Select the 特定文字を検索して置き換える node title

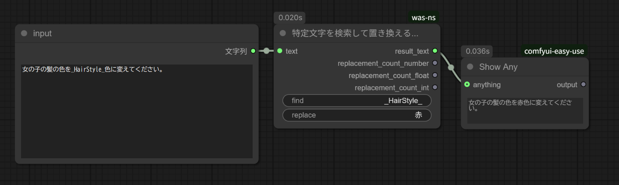(x=355, y=33)
